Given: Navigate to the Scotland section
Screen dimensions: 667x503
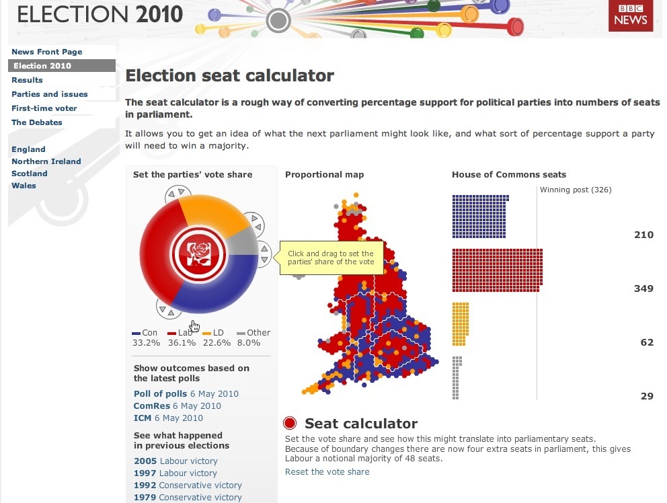Looking at the screenshot, I should pos(29,173).
